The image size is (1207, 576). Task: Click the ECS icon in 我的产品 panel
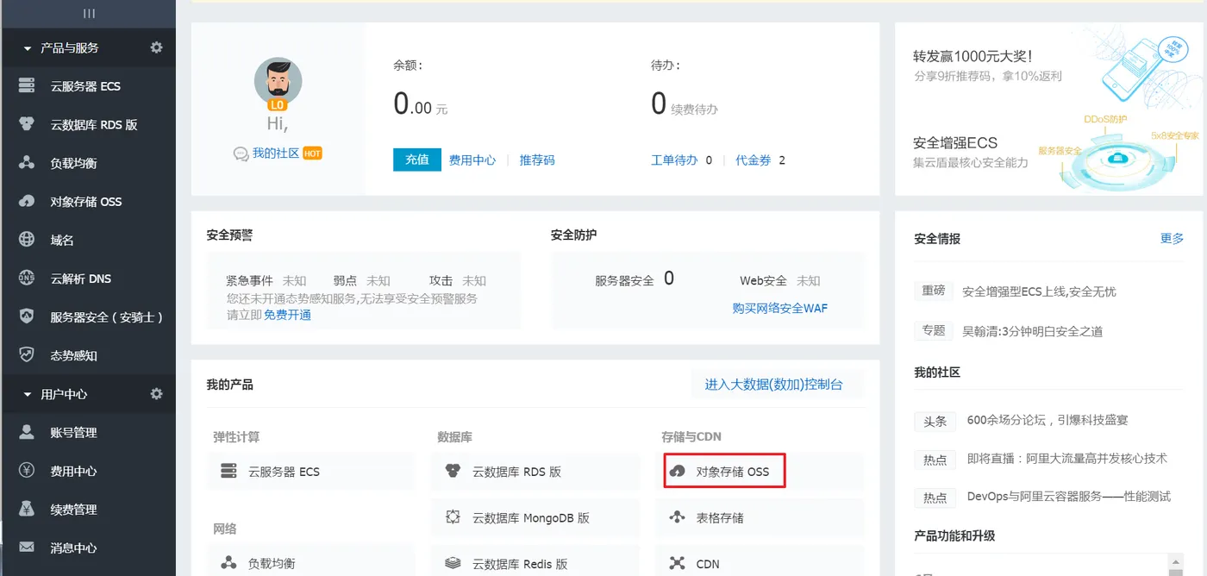(x=228, y=472)
